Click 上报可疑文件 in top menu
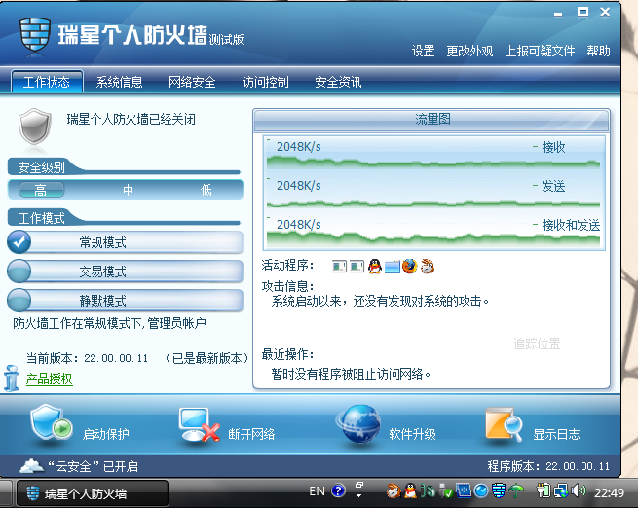Image resolution: width=638 pixels, height=508 pixels. click(540, 51)
